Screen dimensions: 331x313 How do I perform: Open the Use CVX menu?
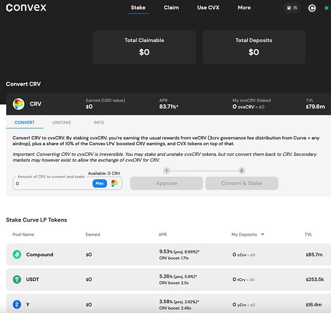tap(207, 8)
